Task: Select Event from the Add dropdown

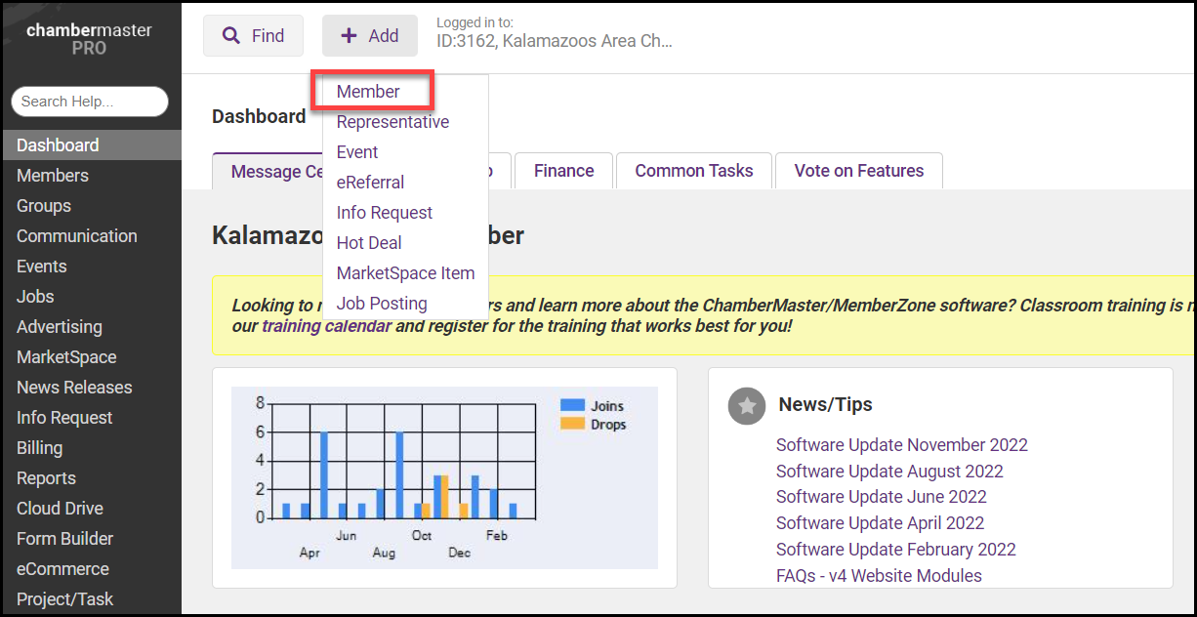Action: point(357,152)
